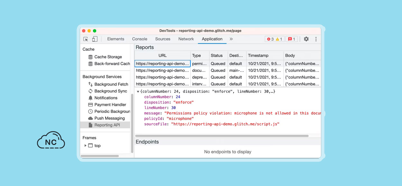Select the Periodic Background Sync item
This screenshot has width=402, height=186.
click(x=109, y=111)
